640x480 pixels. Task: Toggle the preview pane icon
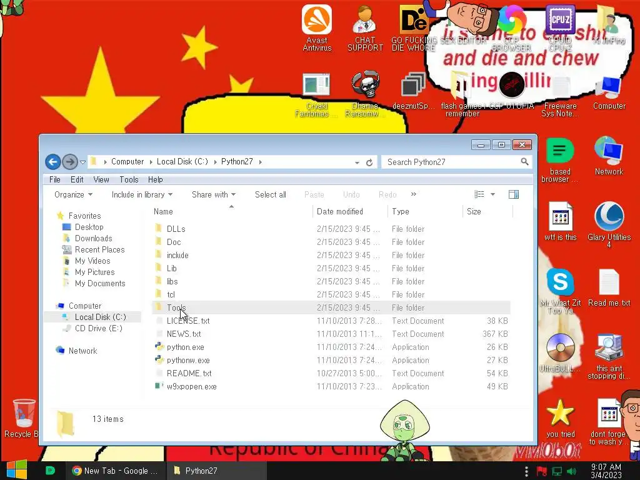click(x=514, y=195)
